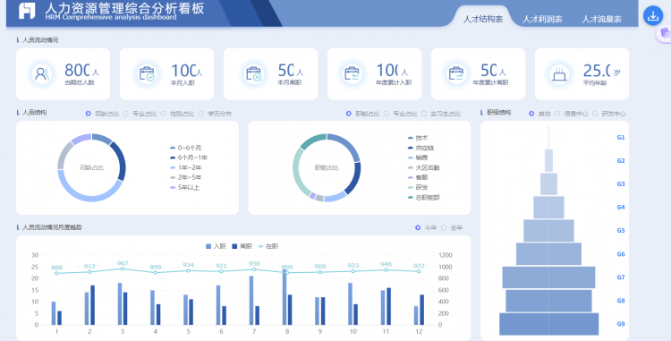Viewport: 671px width, 341px height.
Task: Select the 学历分布 radio option
Action: coord(200,114)
